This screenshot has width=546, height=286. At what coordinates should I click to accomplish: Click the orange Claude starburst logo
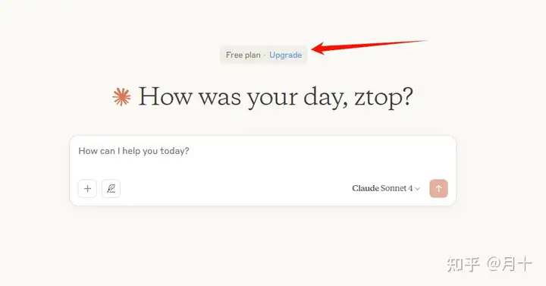point(121,97)
